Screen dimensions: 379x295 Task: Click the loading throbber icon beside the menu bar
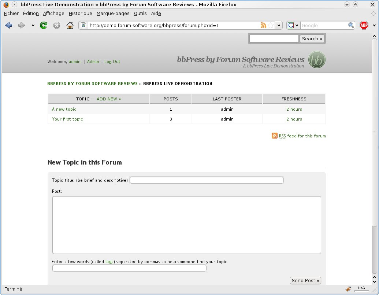(x=374, y=14)
